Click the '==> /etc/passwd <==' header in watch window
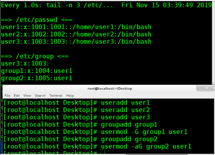Viewport: 215px width, 155px height. [x=36, y=20]
